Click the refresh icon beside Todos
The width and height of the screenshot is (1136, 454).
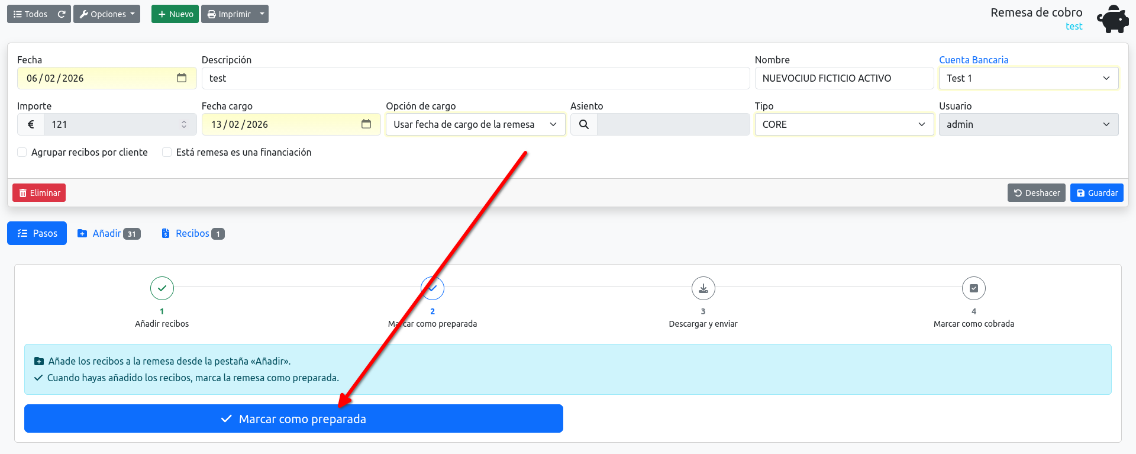pyautogui.click(x=62, y=14)
